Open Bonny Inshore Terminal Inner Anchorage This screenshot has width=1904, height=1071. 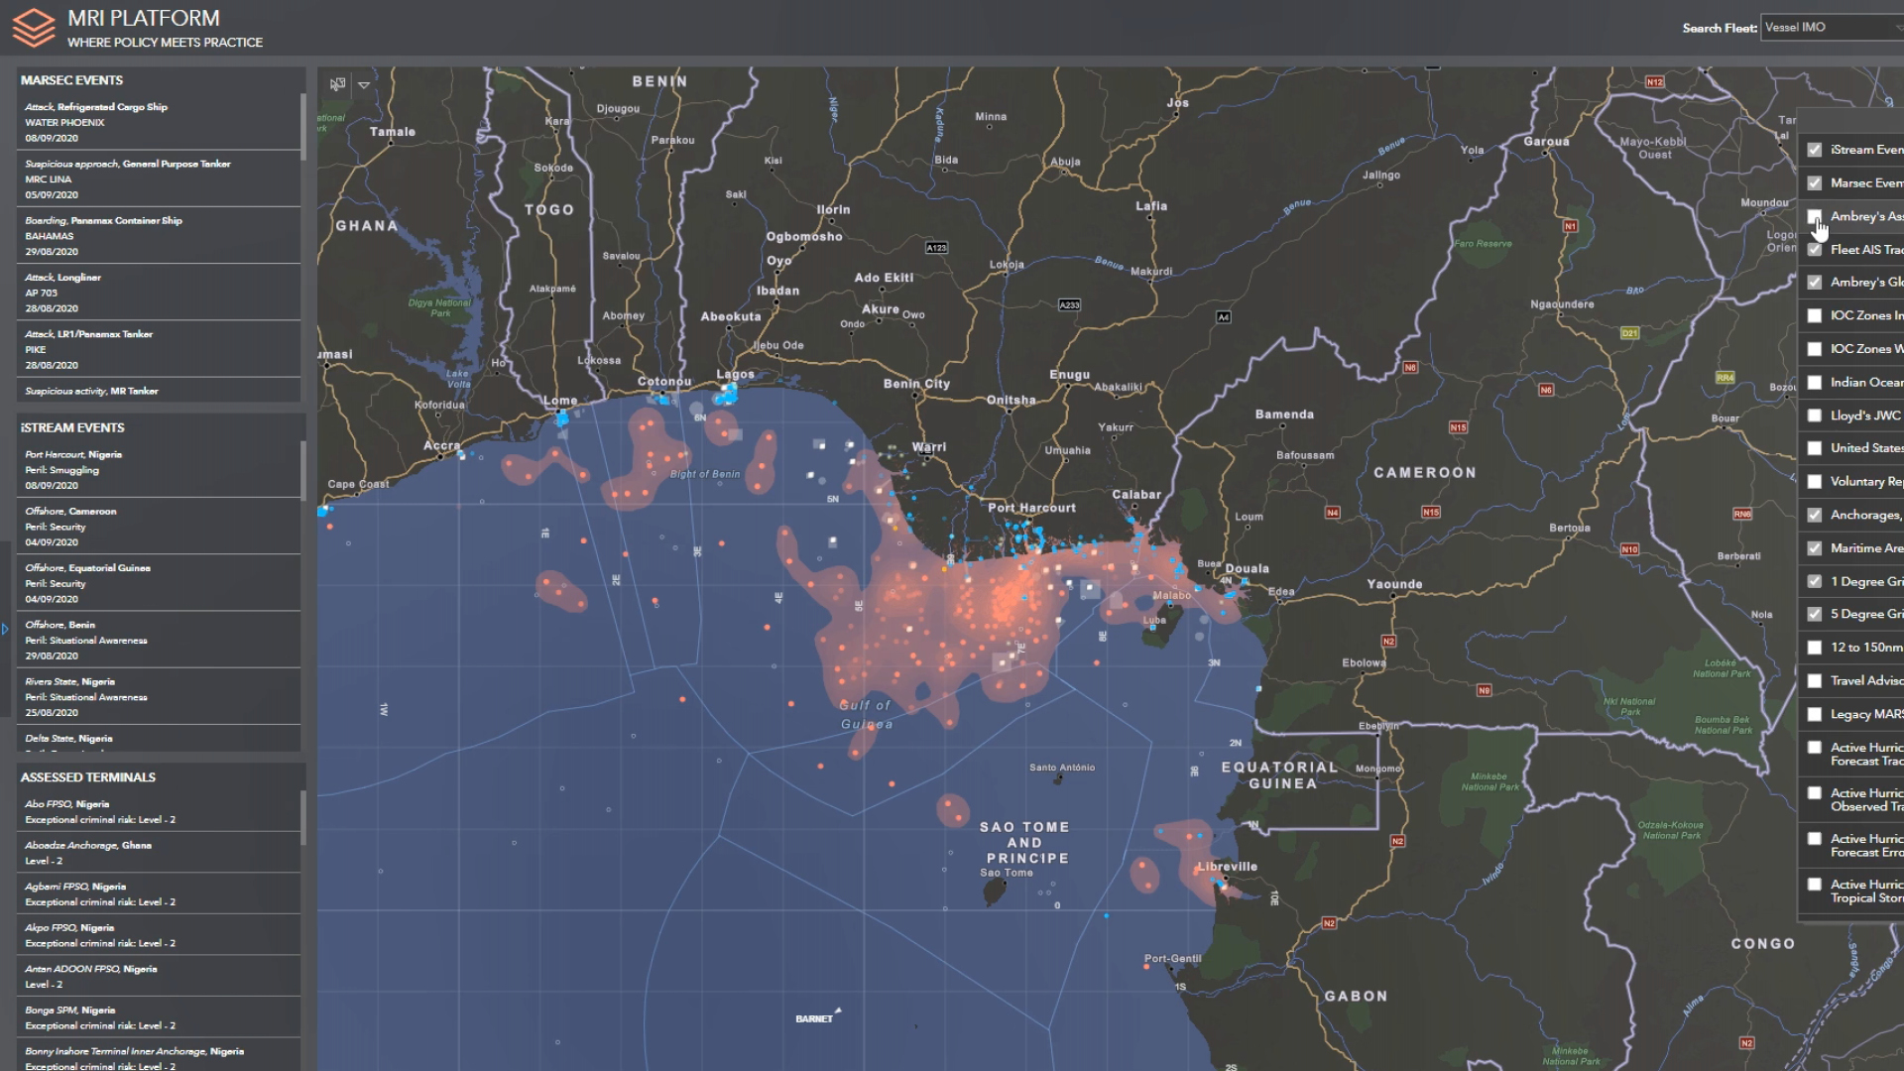point(158,1055)
